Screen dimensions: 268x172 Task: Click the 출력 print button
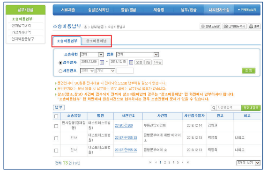point(254,26)
